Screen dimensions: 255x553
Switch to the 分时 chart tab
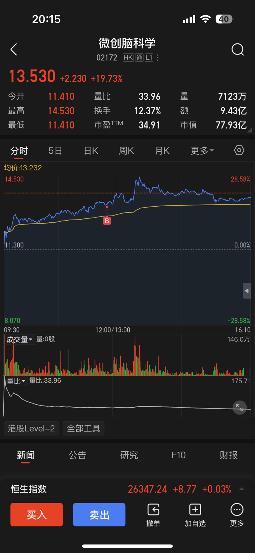click(x=19, y=151)
